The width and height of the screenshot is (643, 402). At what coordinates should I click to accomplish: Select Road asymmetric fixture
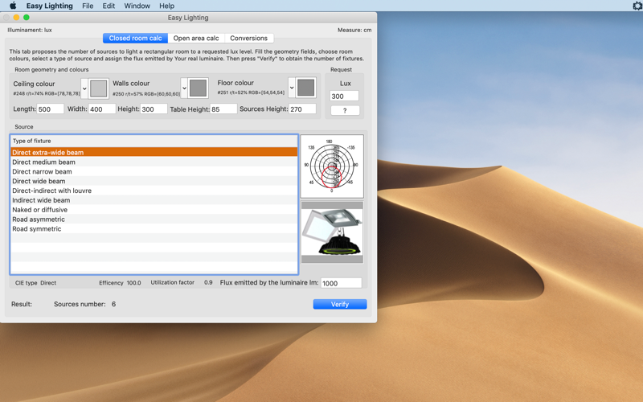[x=154, y=219]
